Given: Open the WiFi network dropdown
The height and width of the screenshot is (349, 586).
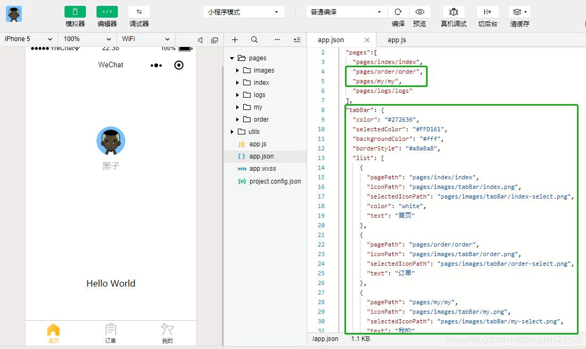Looking at the screenshot, I should click(146, 39).
